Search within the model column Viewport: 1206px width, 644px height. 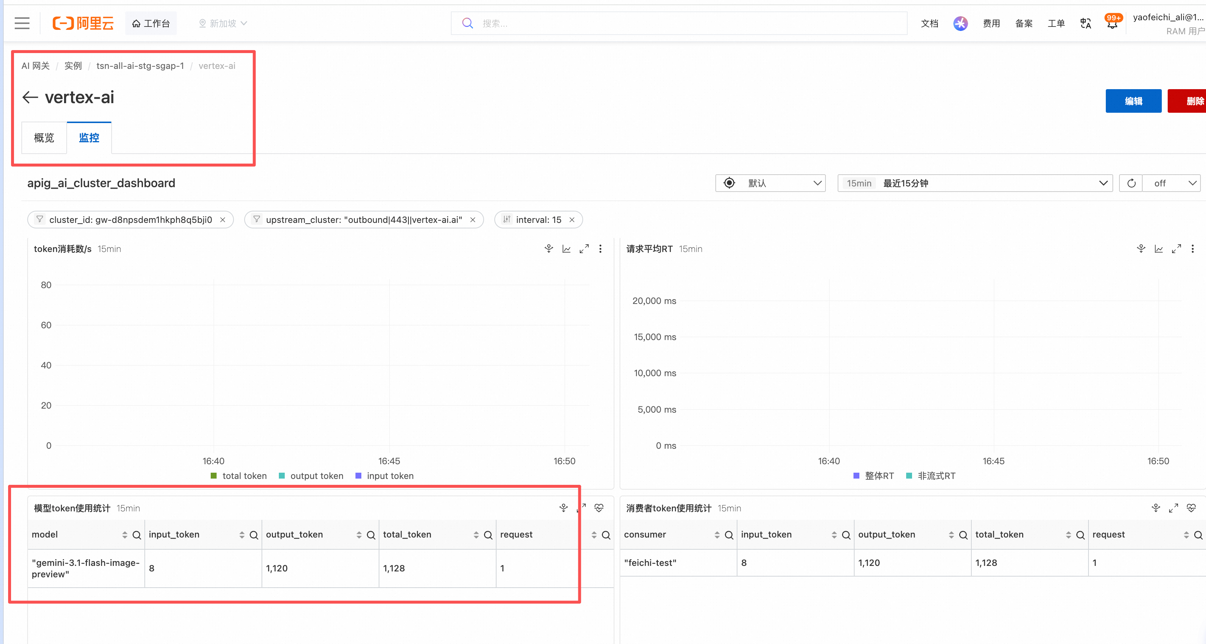137,535
